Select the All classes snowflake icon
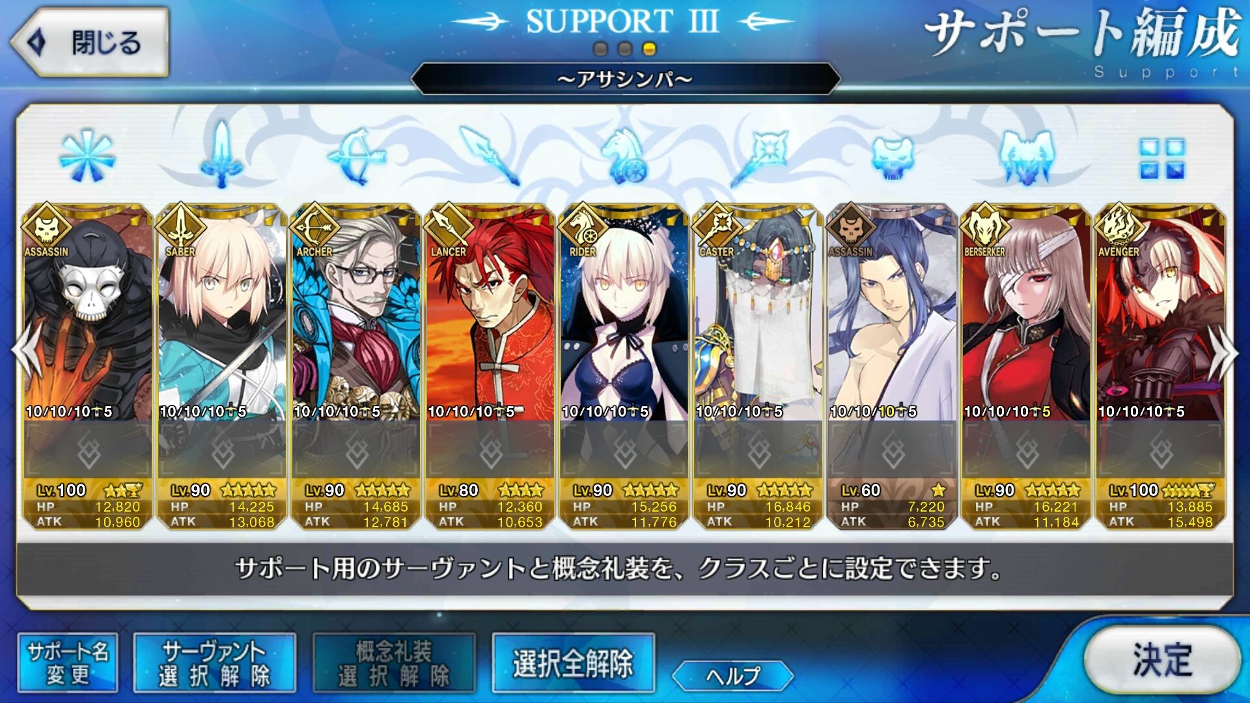Viewport: 1250px width, 703px height. click(x=87, y=156)
